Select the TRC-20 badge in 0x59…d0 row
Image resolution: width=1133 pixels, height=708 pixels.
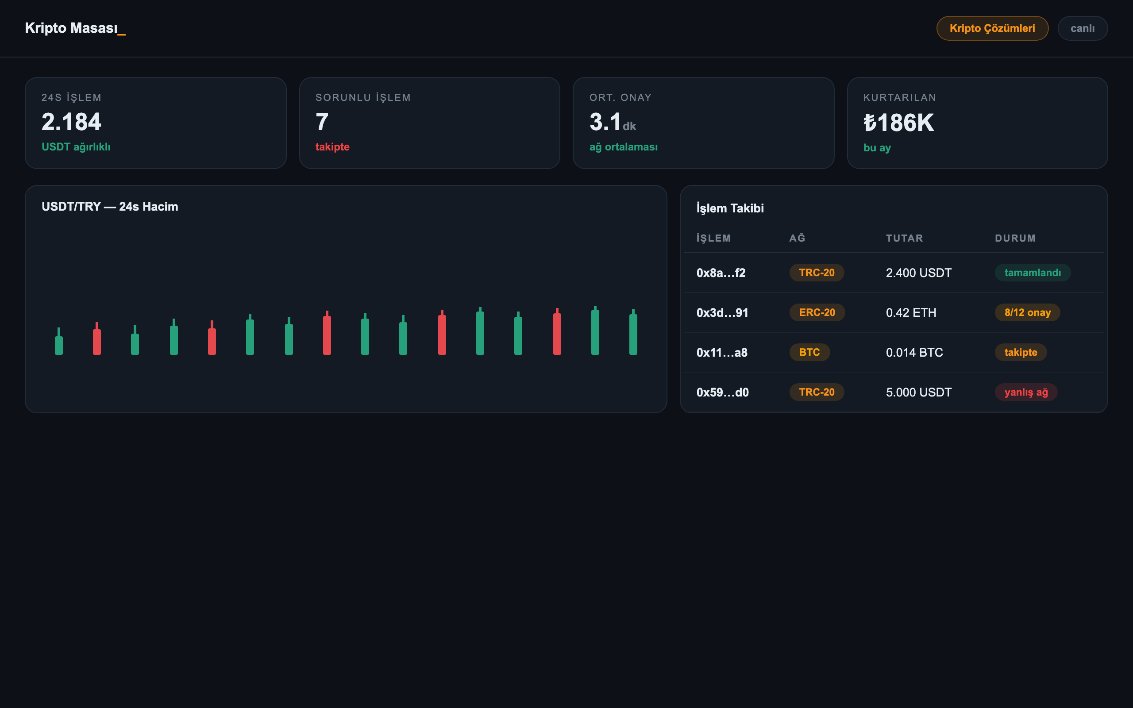tap(817, 392)
